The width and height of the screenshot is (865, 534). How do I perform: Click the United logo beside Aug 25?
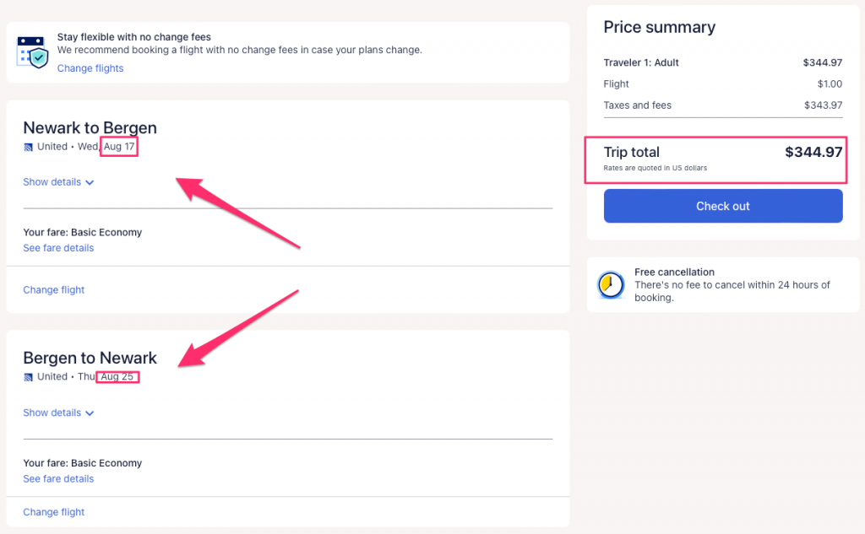click(29, 377)
